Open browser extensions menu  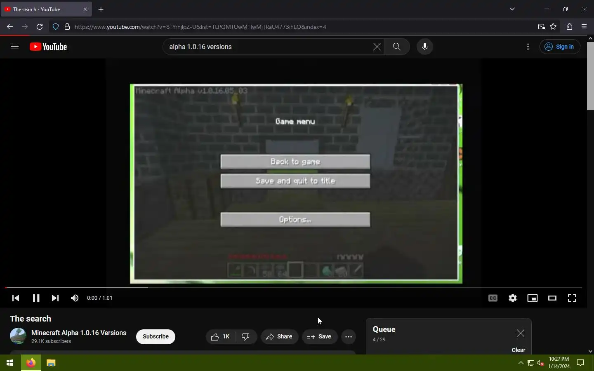coord(570,27)
